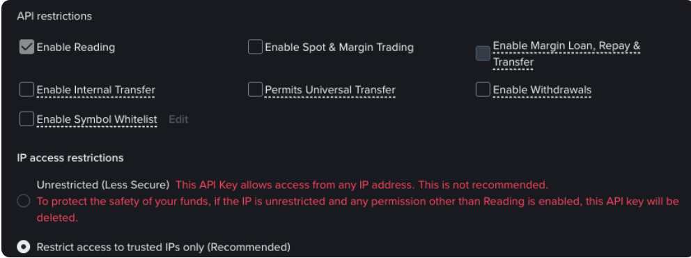Tick the Enable Withdrawals checkbox
691x258 pixels.
[x=483, y=90]
